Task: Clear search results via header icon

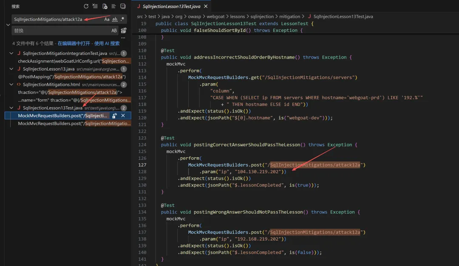Action: [95, 6]
